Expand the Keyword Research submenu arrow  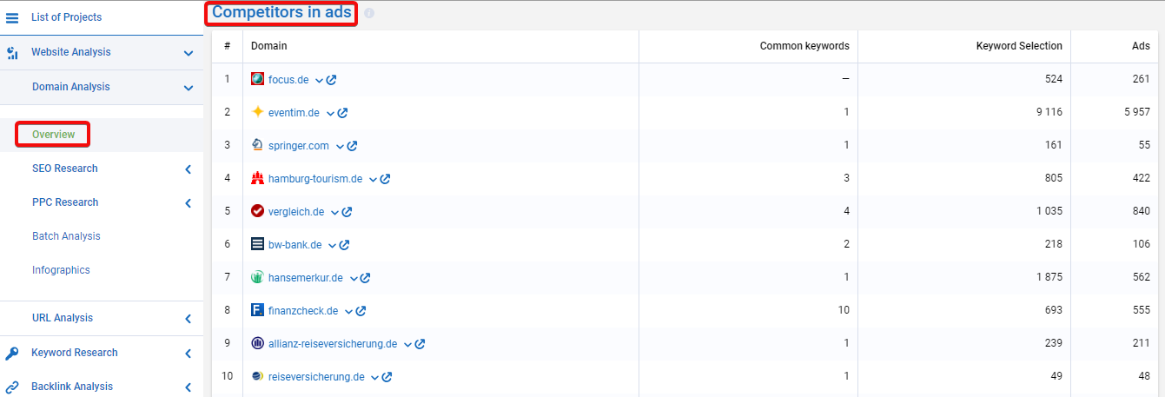pyautogui.click(x=189, y=354)
